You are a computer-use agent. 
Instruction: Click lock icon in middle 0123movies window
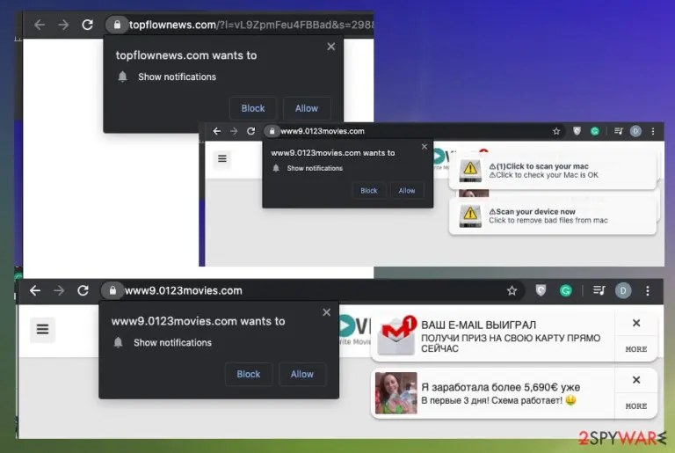(272, 131)
